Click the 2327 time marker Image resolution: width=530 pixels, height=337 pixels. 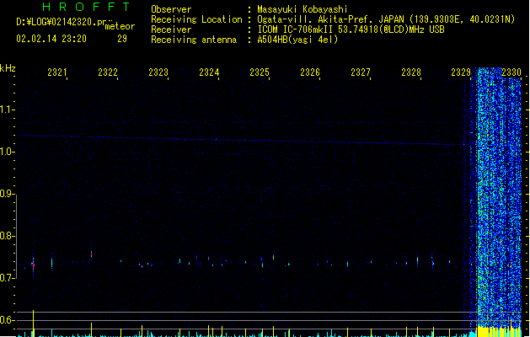[x=361, y=72]
